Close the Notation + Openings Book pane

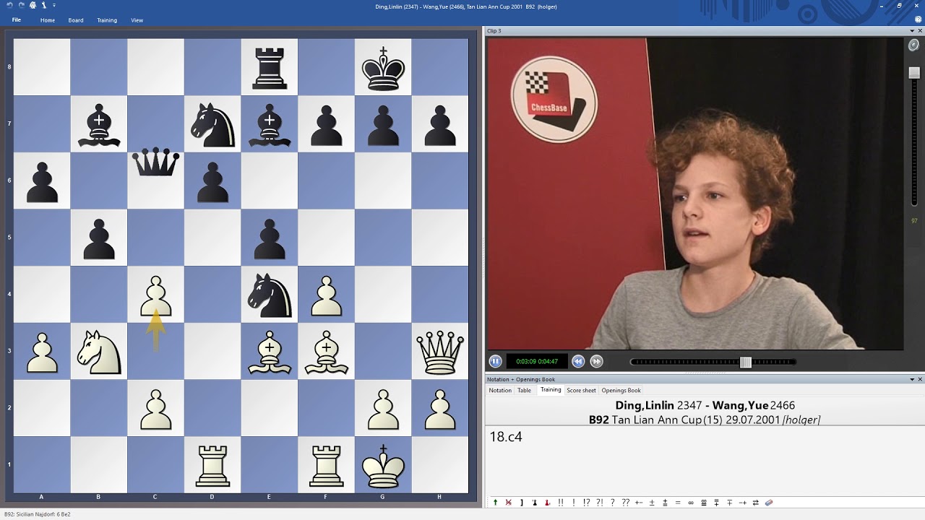[920, 379]
